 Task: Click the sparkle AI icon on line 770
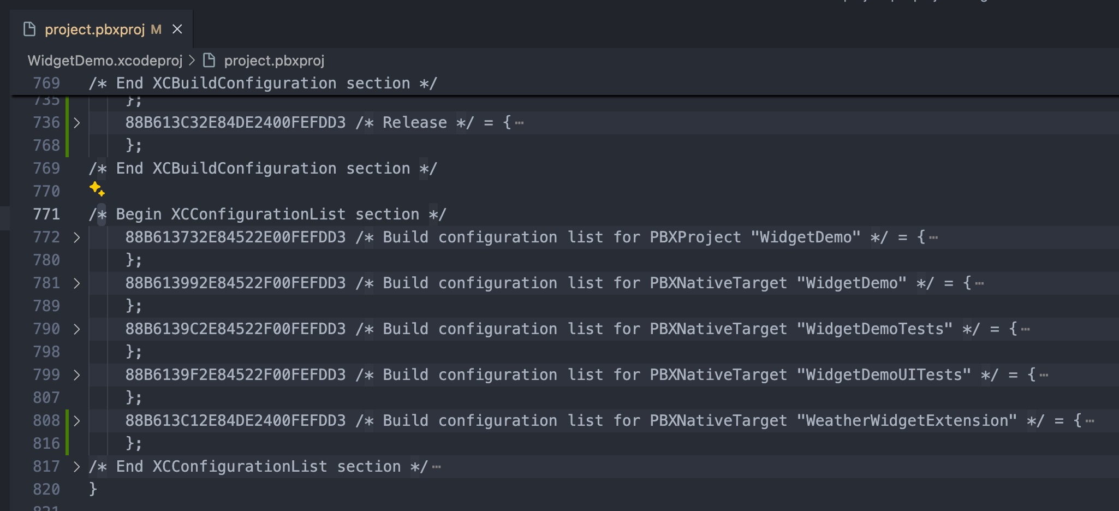point(97,189)
